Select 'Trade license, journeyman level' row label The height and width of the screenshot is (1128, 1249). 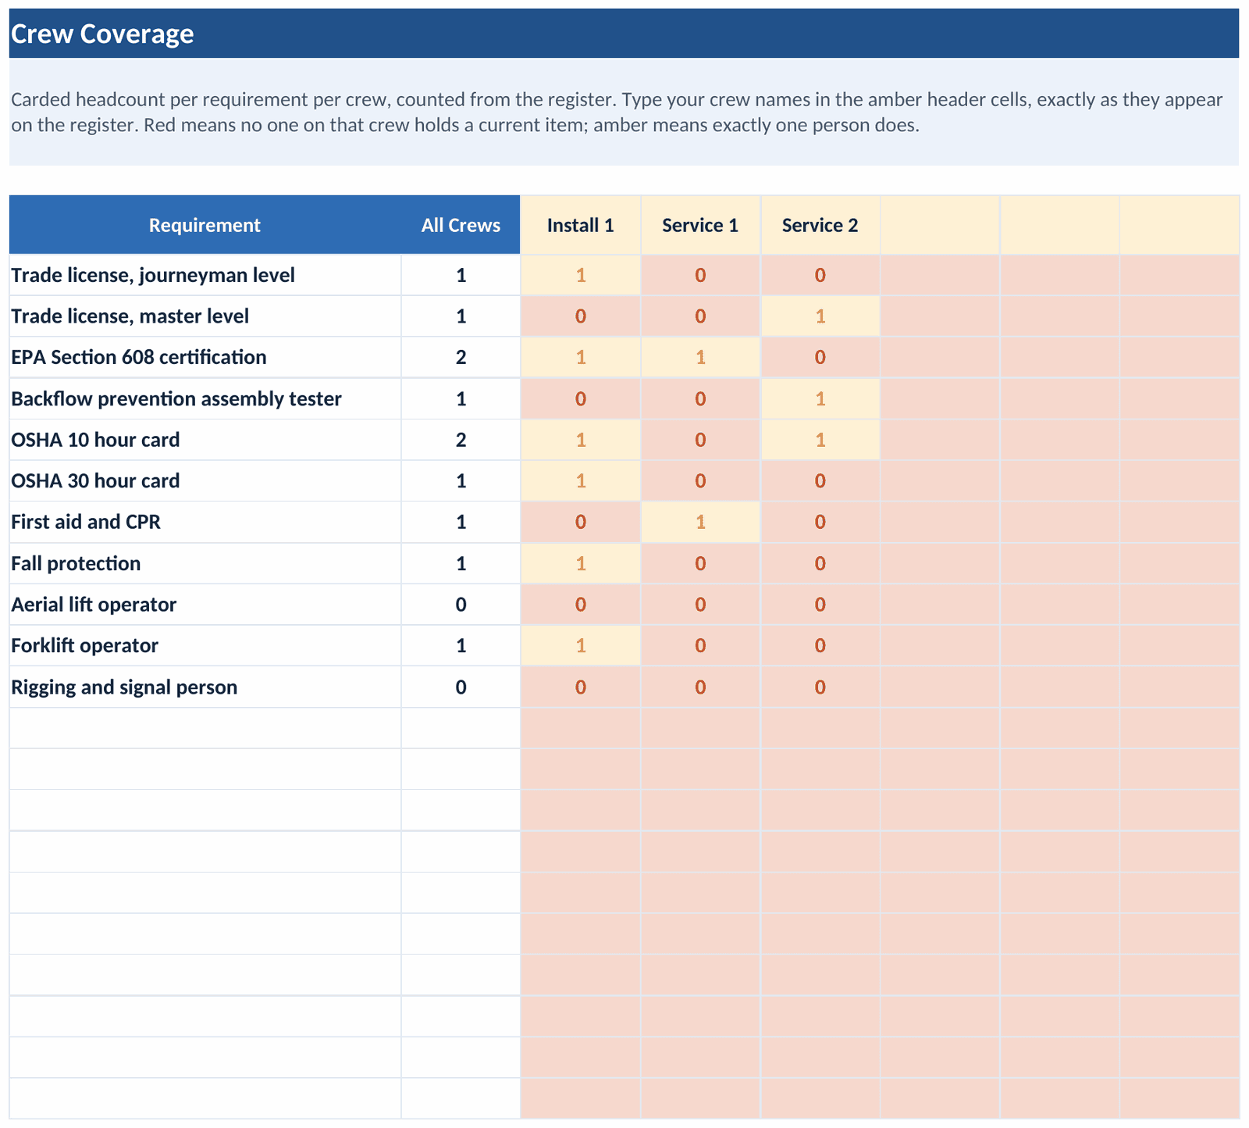pyautogui.click(x=205, y=275)
